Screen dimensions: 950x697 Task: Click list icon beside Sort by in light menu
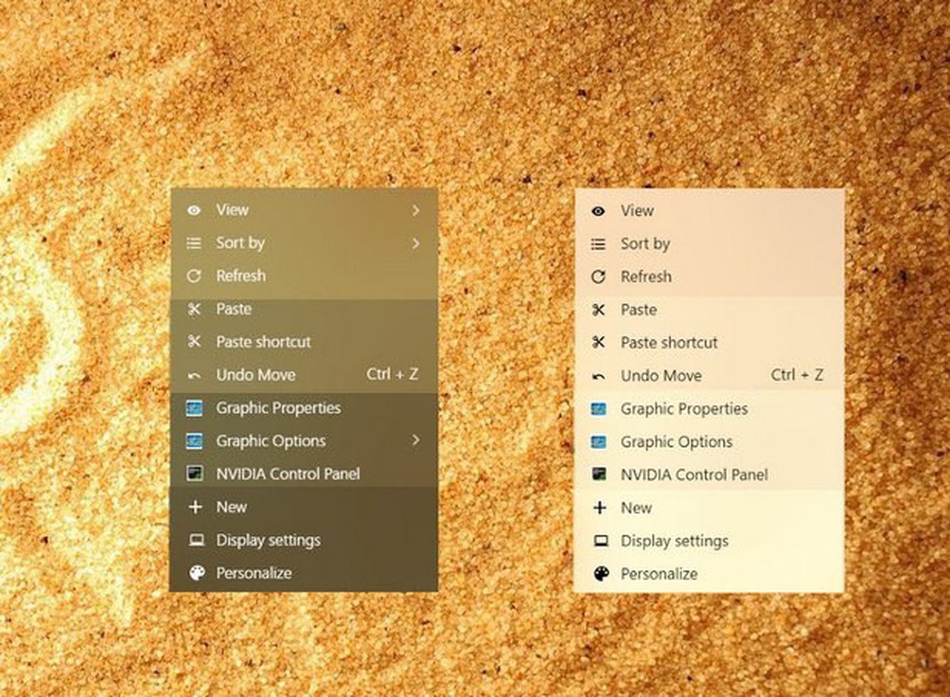[x=598, y=244]
